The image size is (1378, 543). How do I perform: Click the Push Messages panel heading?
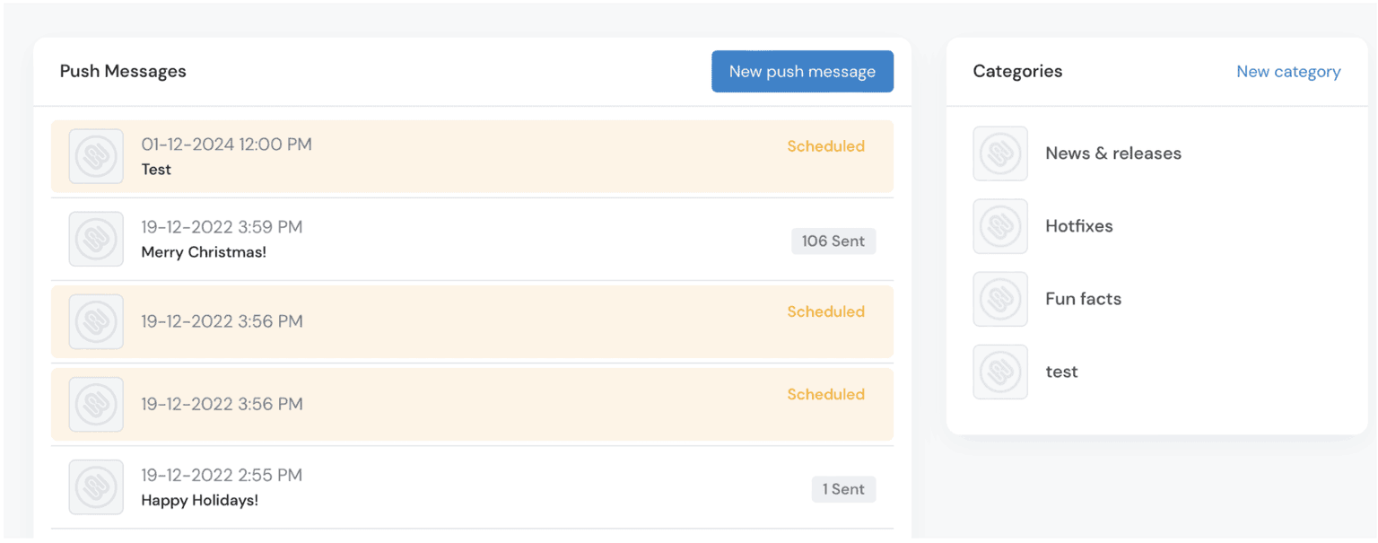123,71
